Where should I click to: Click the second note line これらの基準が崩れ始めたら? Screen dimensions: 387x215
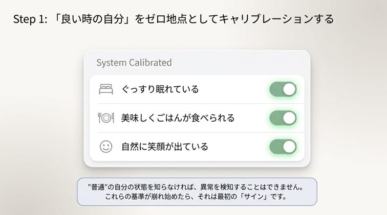(196, 197)
